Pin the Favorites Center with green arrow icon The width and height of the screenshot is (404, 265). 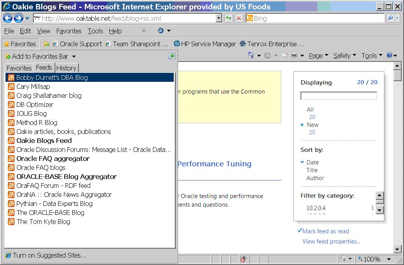click(x=172, y=56)
